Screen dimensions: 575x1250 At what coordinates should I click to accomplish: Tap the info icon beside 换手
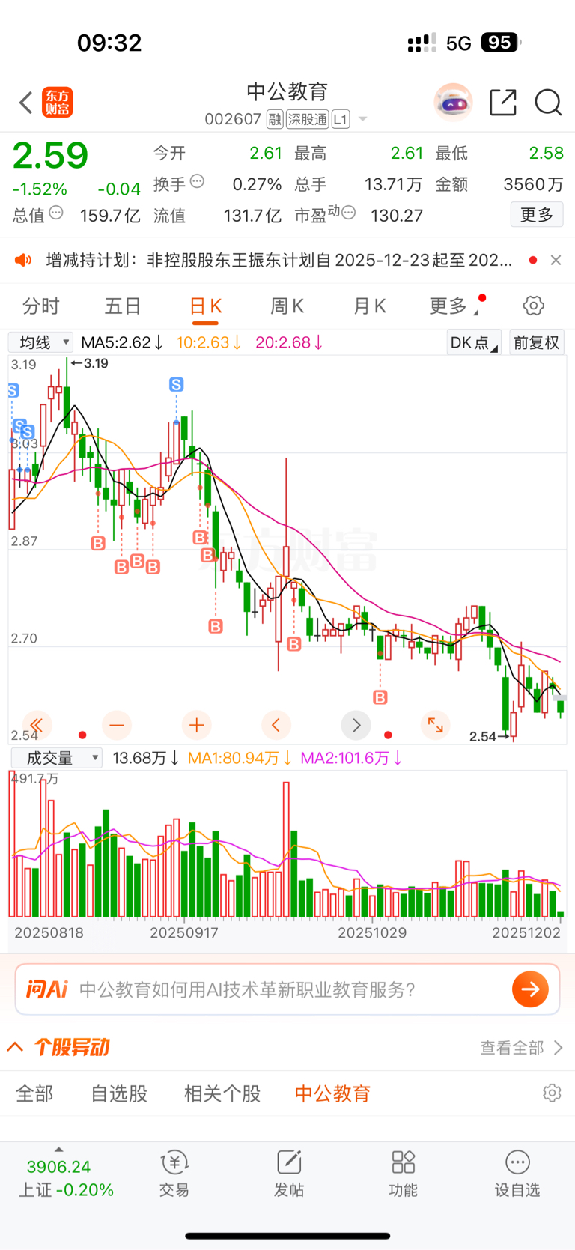pyautogui.click(x=197, y=181)
